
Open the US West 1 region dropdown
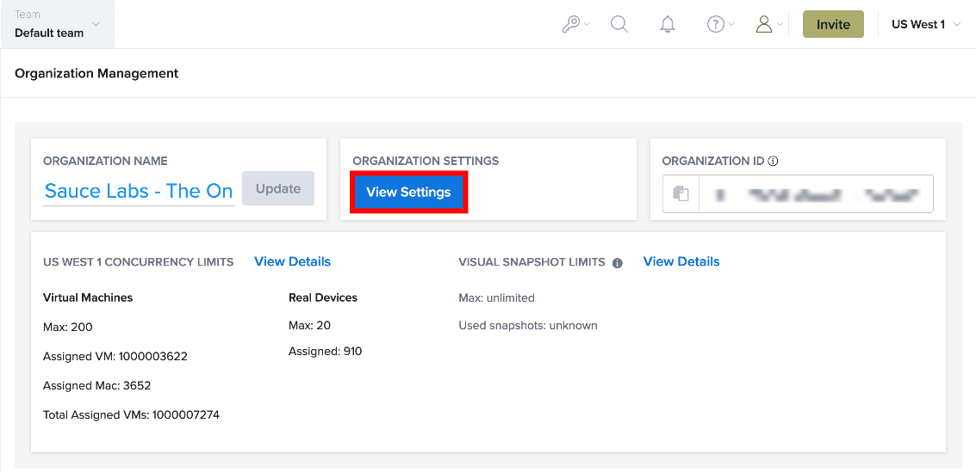[x=926, y=24]
